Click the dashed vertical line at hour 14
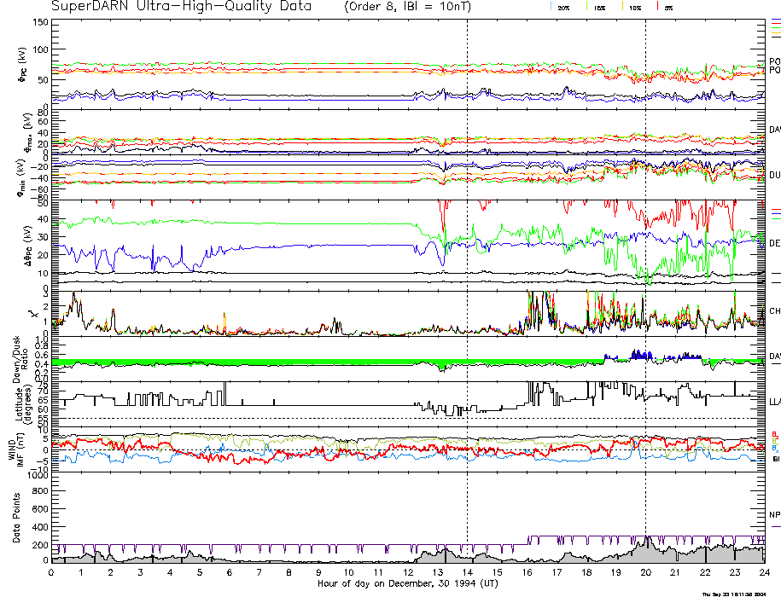Image resolution: width=781 pixels, height=597 pixels. click(467, 256)
